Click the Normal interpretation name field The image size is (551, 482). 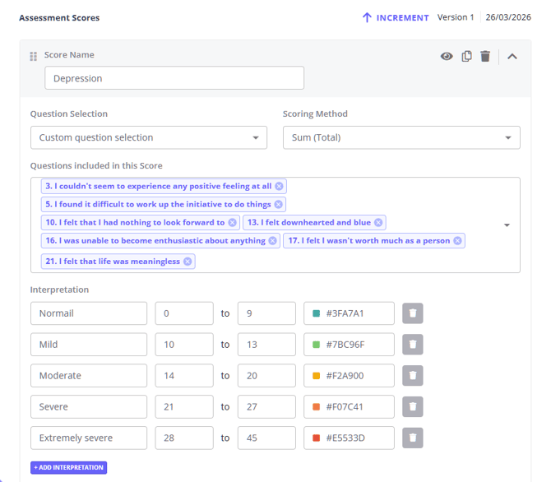pos(89,313)
